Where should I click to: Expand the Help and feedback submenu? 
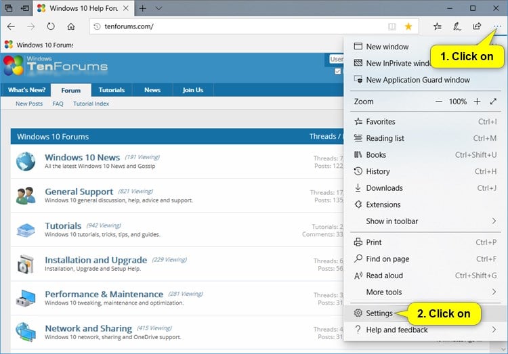[425, 330]
